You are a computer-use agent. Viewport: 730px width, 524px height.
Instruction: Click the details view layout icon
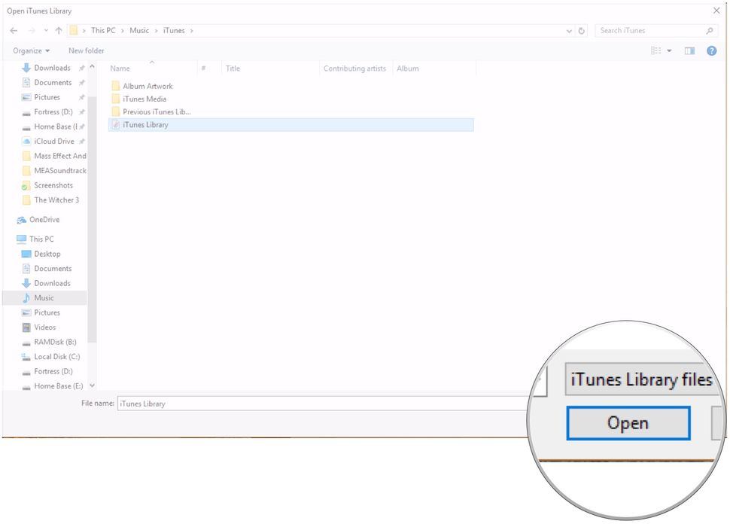coord(655,50)
